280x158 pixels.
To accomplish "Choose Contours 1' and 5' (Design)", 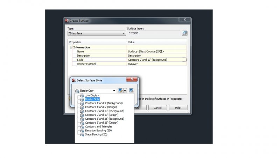I will [x=101, y=107].
